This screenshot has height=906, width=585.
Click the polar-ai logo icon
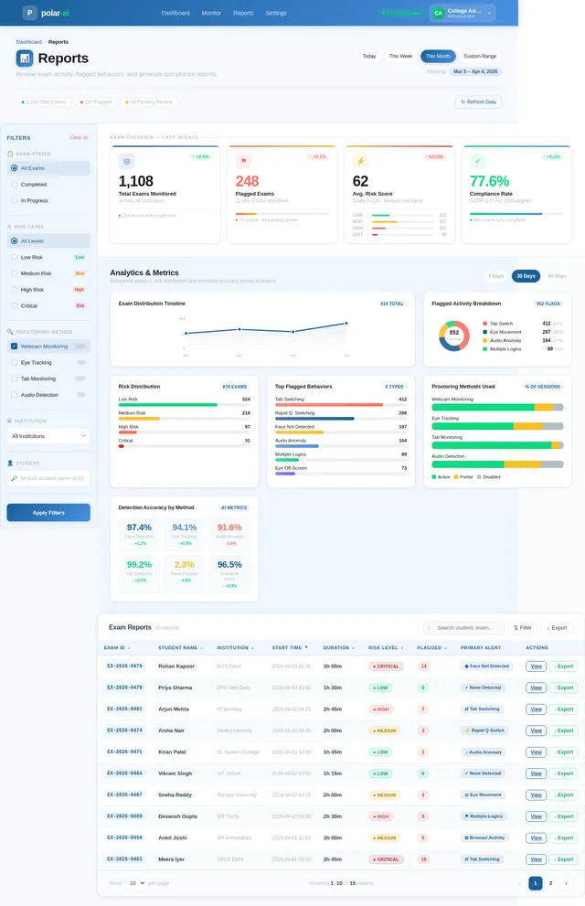pyautogui.click(x=29, y=12)
